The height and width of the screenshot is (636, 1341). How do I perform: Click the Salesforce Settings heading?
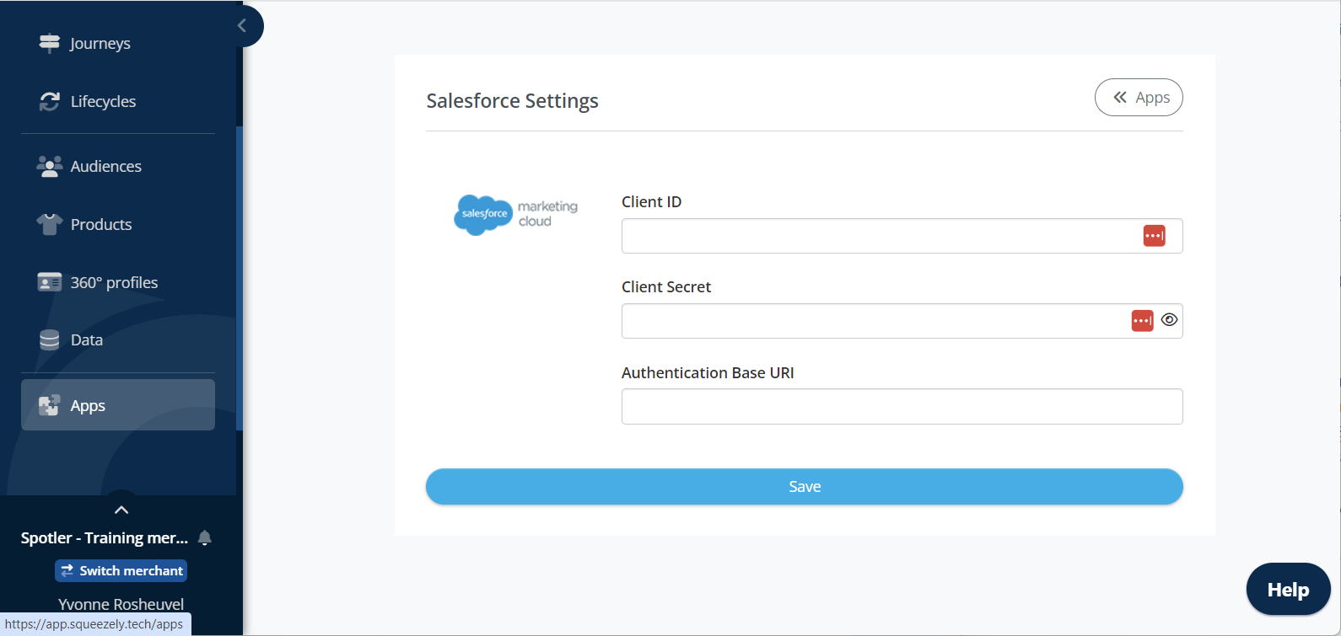point(512,101)
